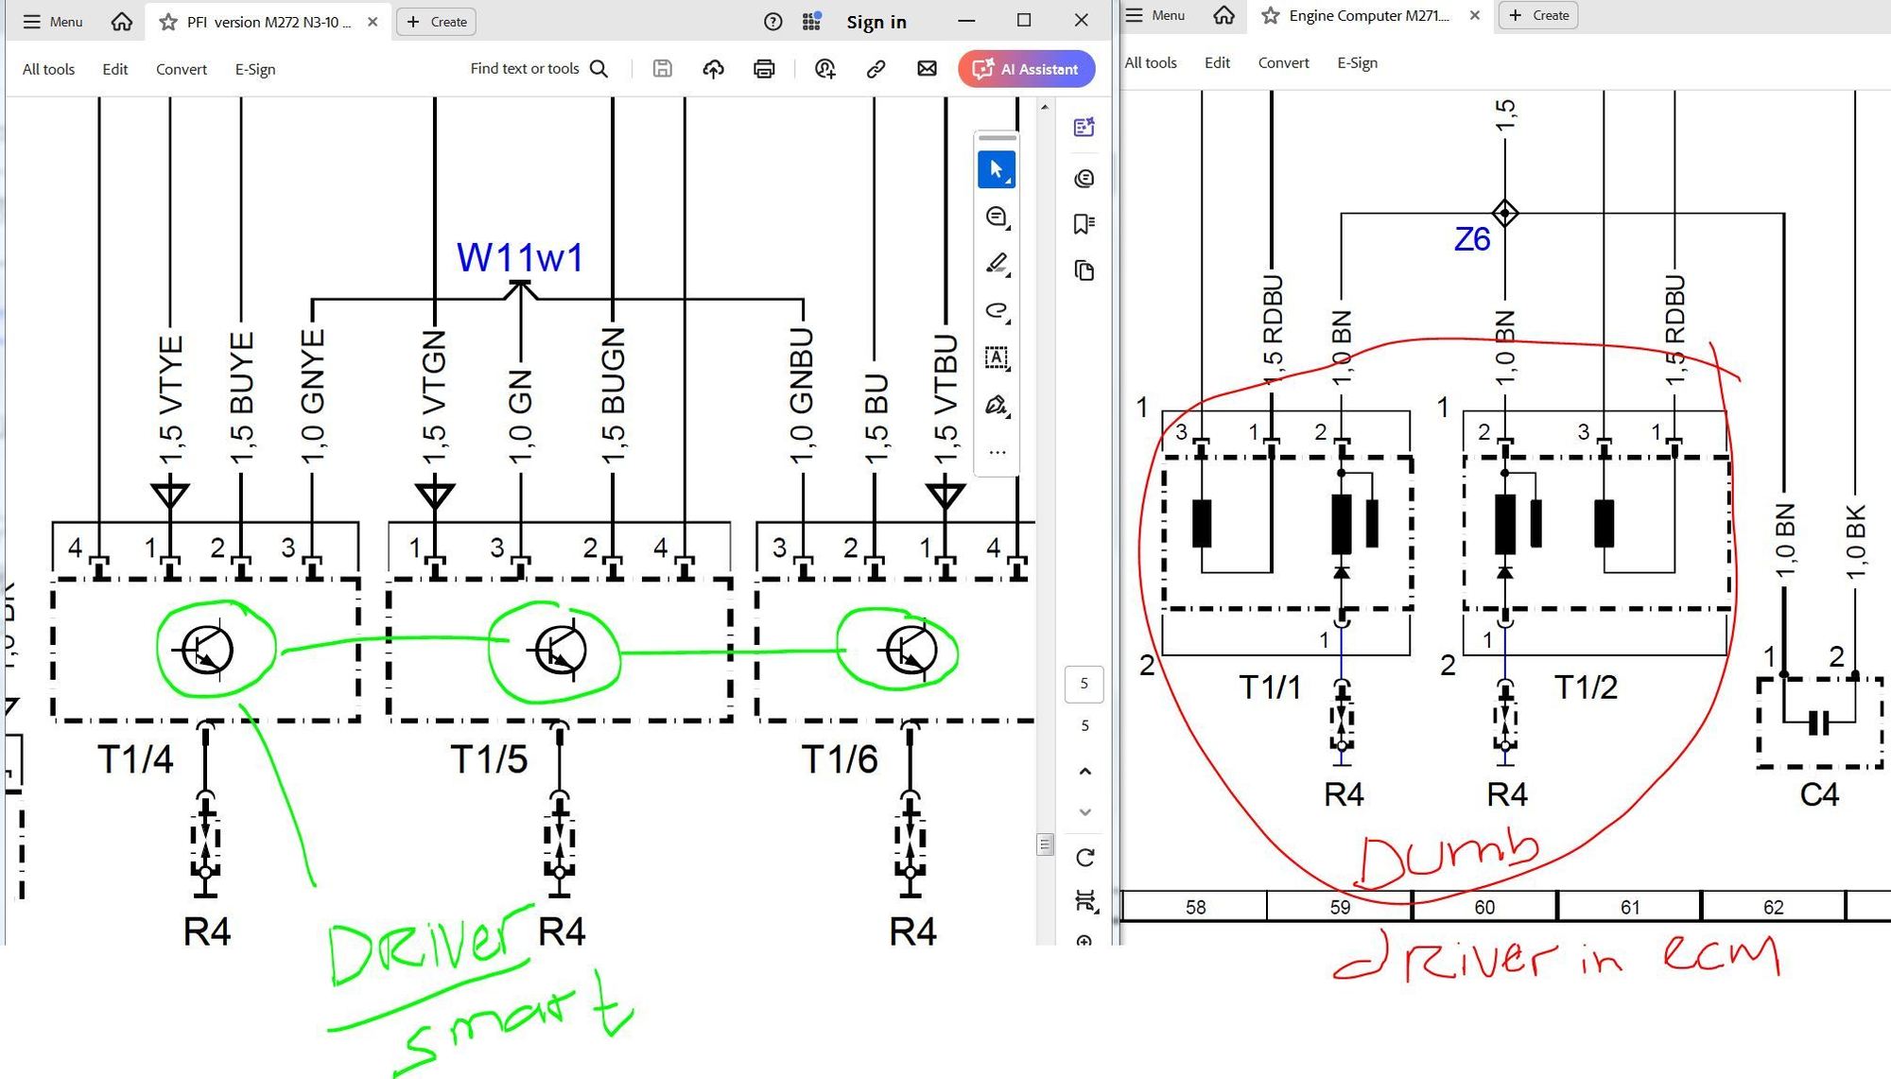
Task: Open the Convert menu in left window
Action: (181, 69)
